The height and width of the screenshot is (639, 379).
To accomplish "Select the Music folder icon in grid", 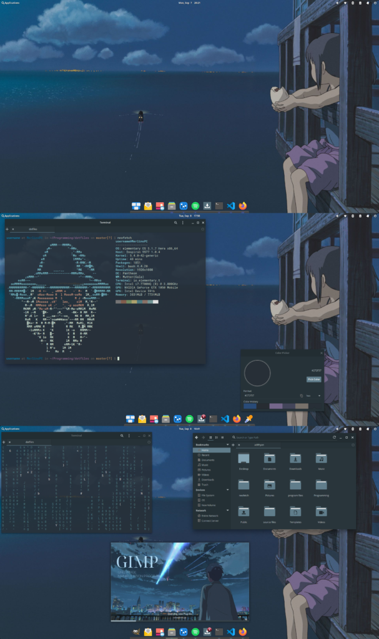I will [x=321, y=458].
